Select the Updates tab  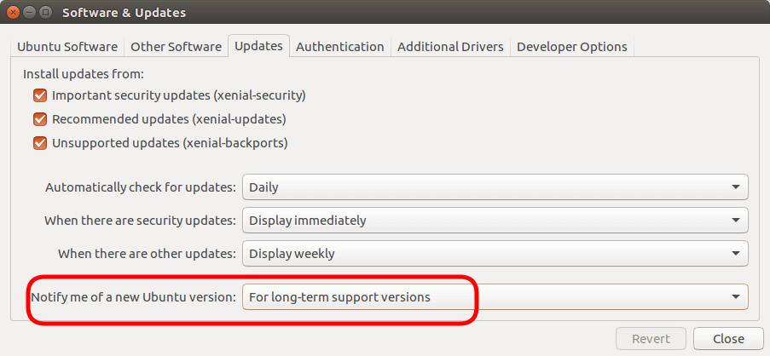pos(258,46)
